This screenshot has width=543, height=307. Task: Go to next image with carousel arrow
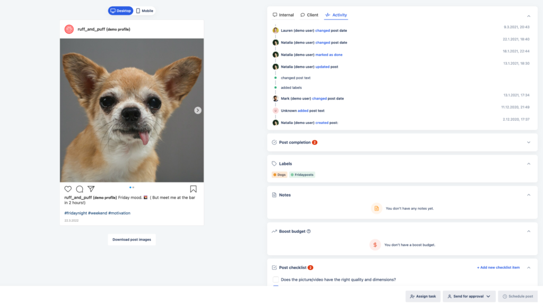pos(198,110)
